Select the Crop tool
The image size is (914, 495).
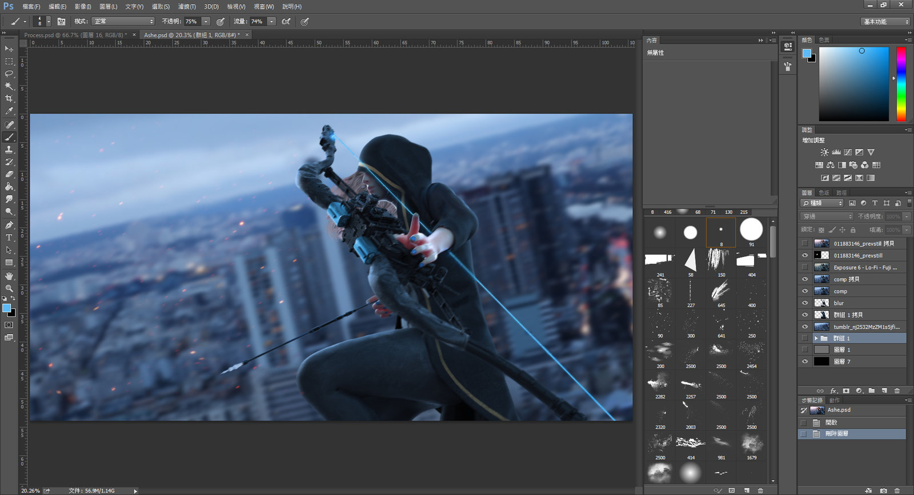tap(9, 99)
